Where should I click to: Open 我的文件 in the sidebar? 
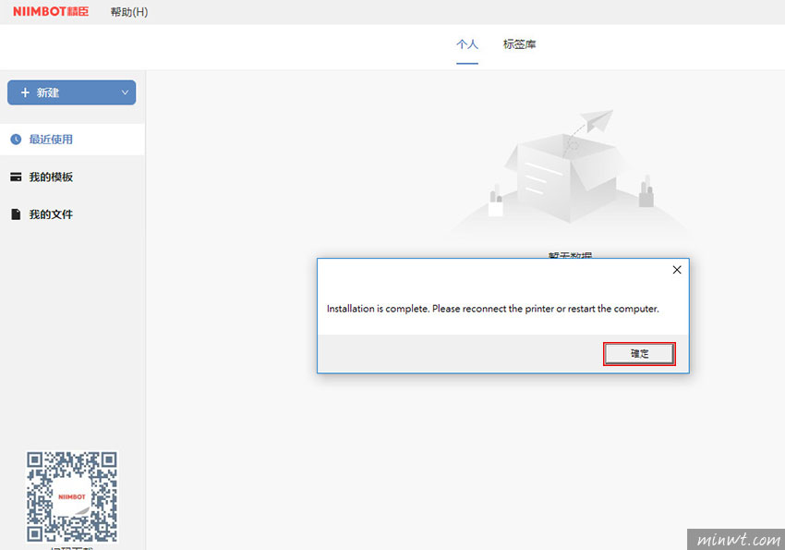73,214
